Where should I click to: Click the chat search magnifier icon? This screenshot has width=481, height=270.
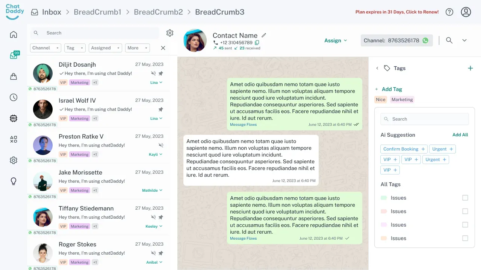coord(449,40)
